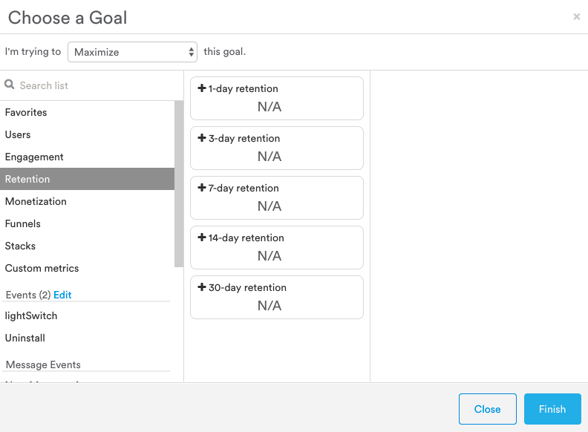588x432 pixels.
Task: Show the Custom metrics category
Action: (x=42, y=269)
